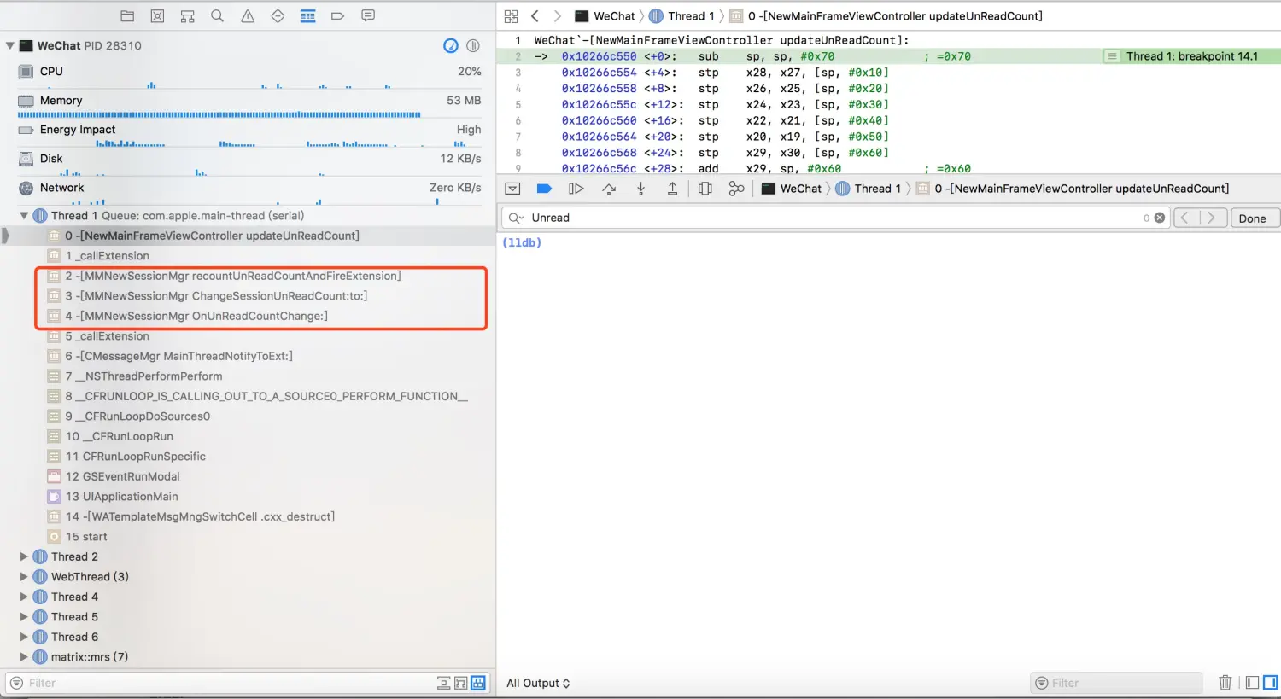Open the Test navigator diamond icon

[x=278, y=15]
